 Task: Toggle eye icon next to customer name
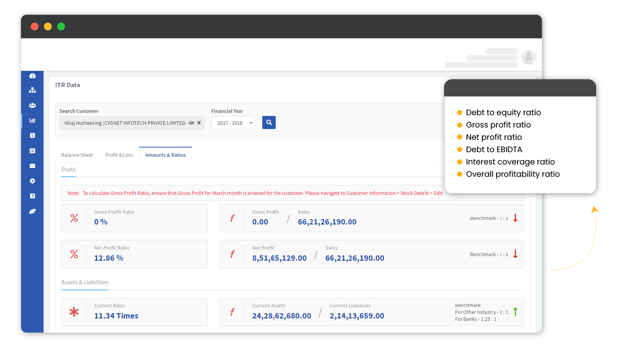click(x=191, y=123)
